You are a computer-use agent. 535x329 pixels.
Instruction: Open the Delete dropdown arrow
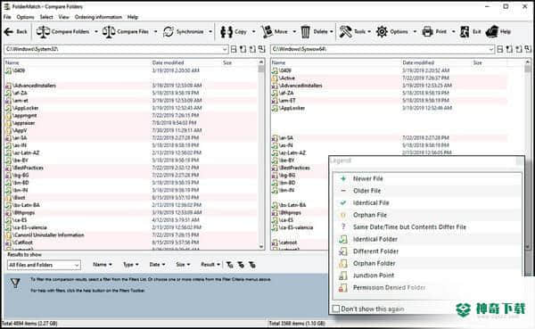[332, 32]
